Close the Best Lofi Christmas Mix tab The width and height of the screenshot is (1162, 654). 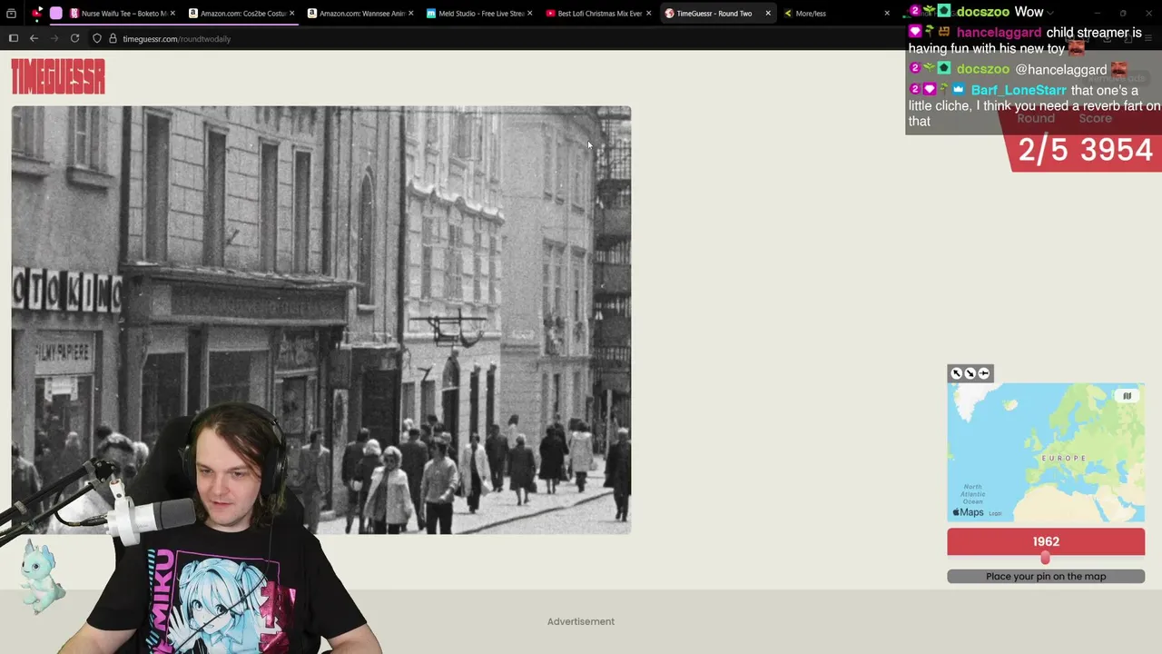pyautogui.click(x=649, y=14)
